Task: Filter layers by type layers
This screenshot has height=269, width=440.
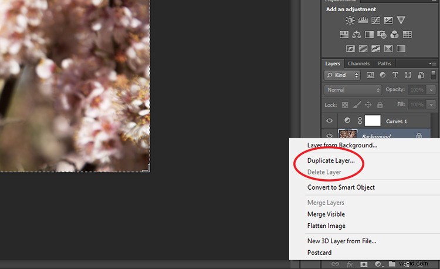Action: 395,75
